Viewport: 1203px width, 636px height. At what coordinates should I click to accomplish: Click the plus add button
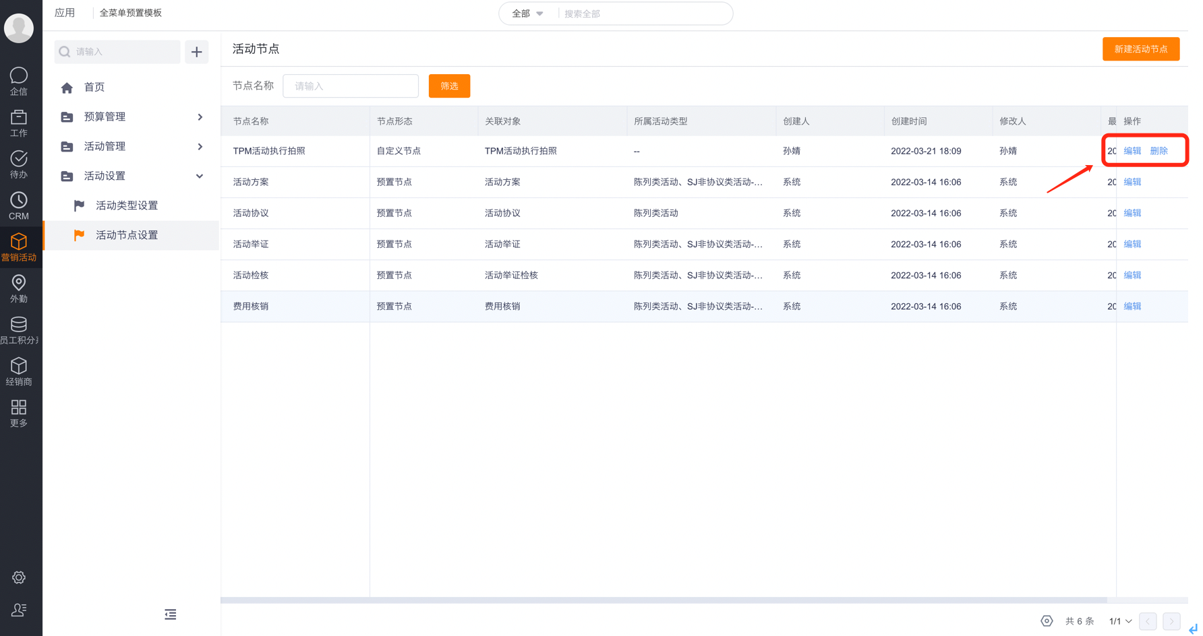[197, 52]
